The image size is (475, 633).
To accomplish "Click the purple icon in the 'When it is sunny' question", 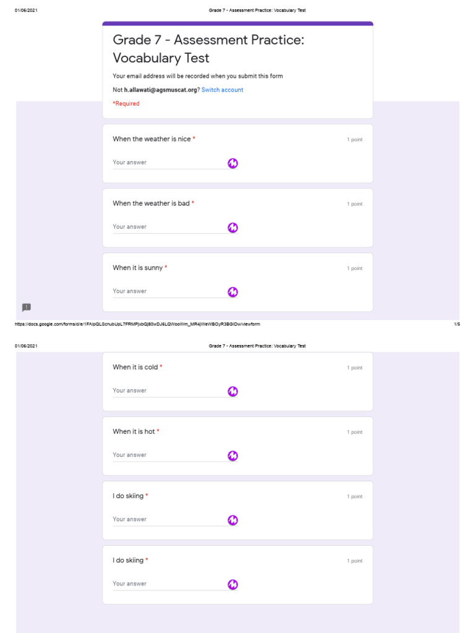I will pos(233,292).
